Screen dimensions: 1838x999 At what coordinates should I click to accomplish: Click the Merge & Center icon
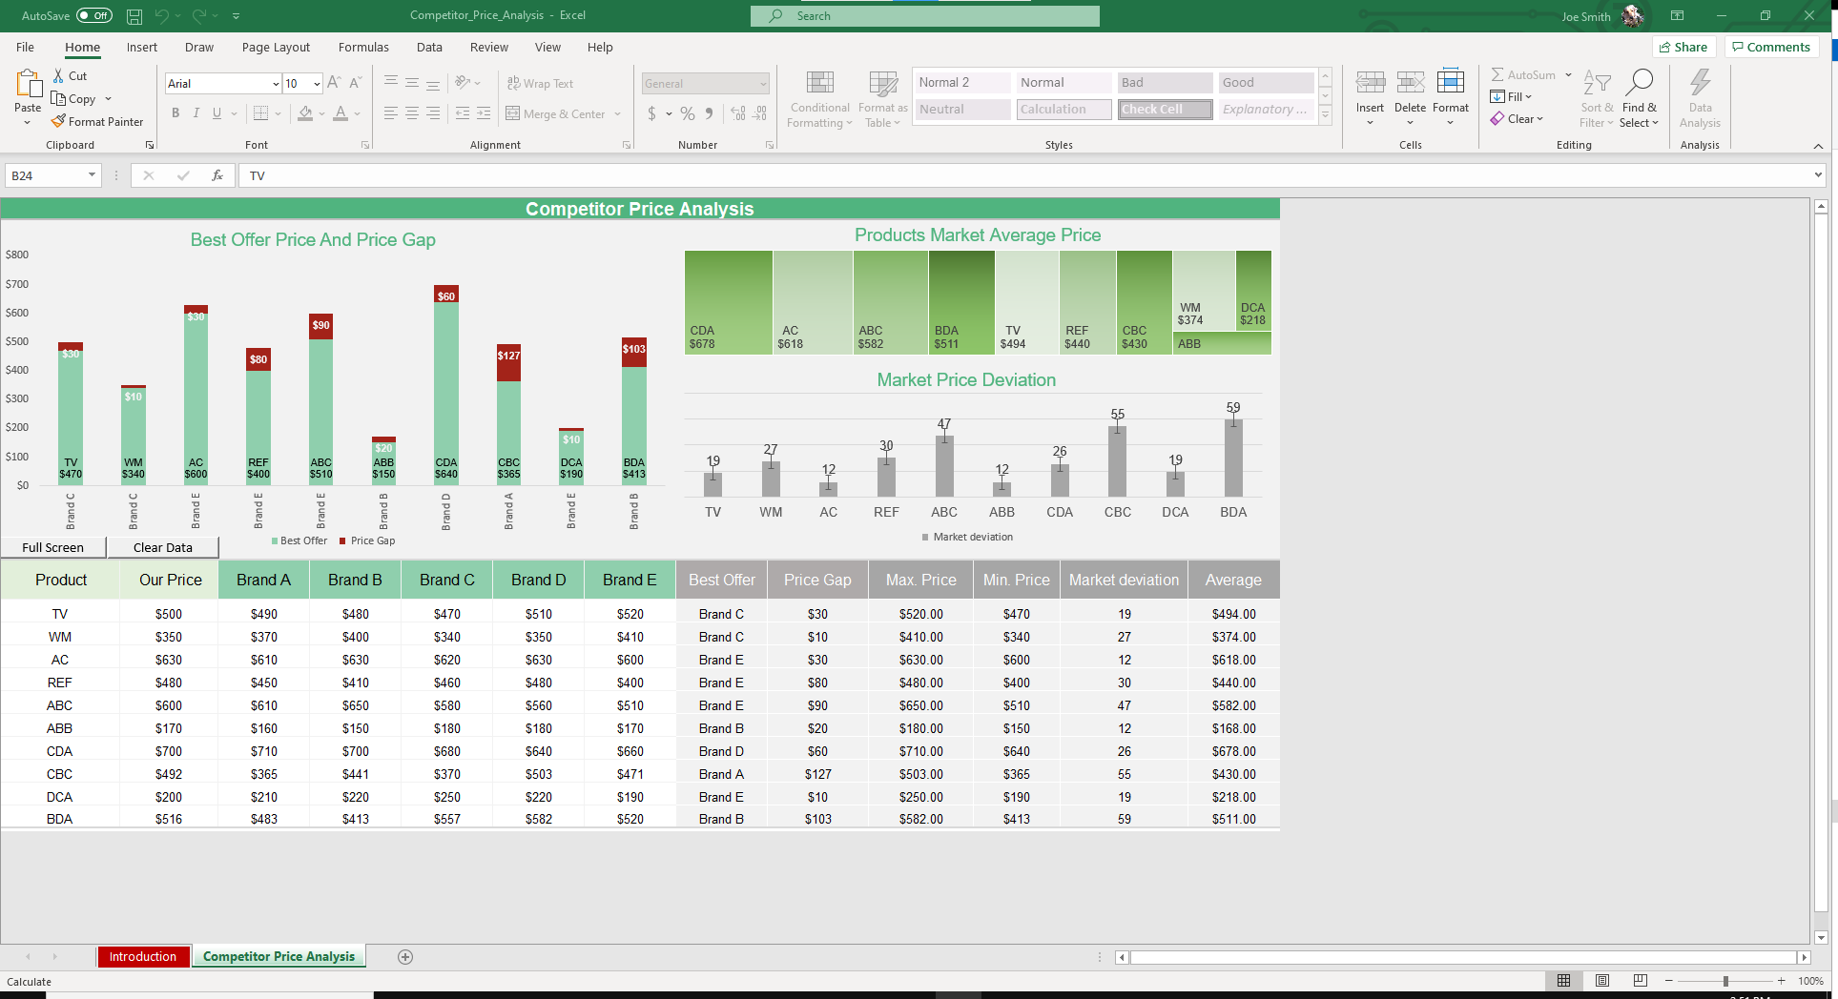pos(513,114)
